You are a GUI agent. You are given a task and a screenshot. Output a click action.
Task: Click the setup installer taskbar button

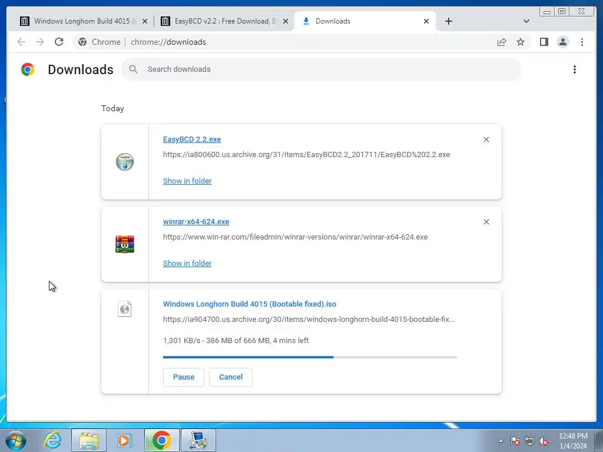tap(198, 440)
